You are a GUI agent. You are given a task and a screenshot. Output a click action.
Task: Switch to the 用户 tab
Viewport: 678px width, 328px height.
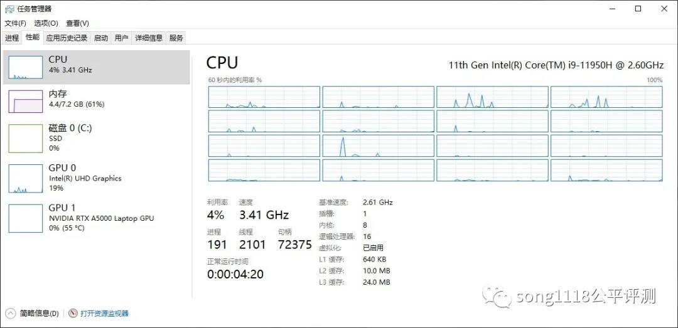tap(122, 38)
